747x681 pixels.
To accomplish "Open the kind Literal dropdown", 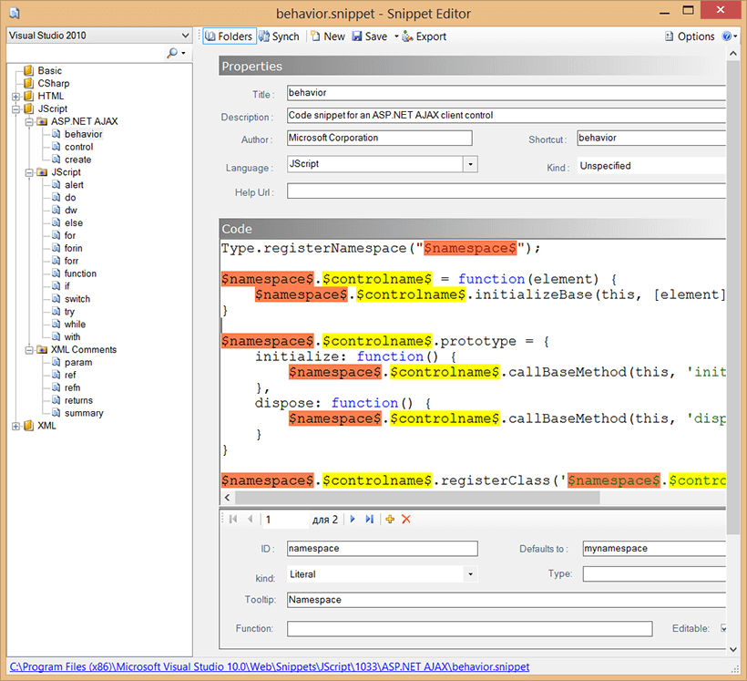I will click(x=470, y=574).
